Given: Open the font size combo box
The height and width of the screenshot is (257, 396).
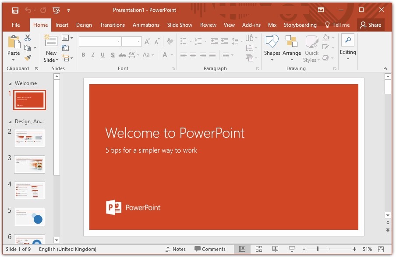Looking at the screenshot, I should [x=131, y=41].
